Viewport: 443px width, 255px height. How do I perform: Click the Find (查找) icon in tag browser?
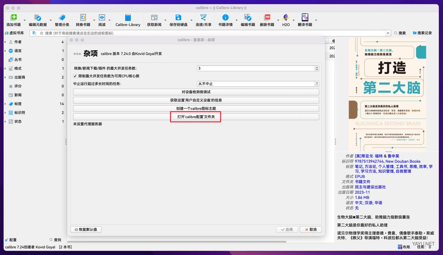click(x=51, y=240)
